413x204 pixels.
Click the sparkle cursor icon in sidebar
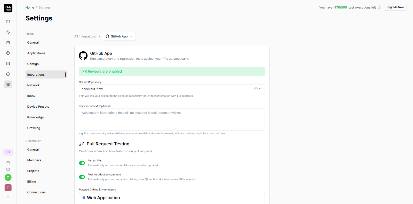(8, 32)
